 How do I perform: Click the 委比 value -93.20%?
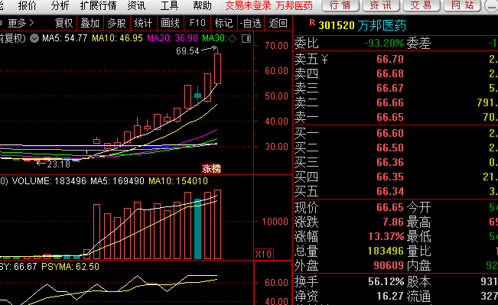click(384, 43)
